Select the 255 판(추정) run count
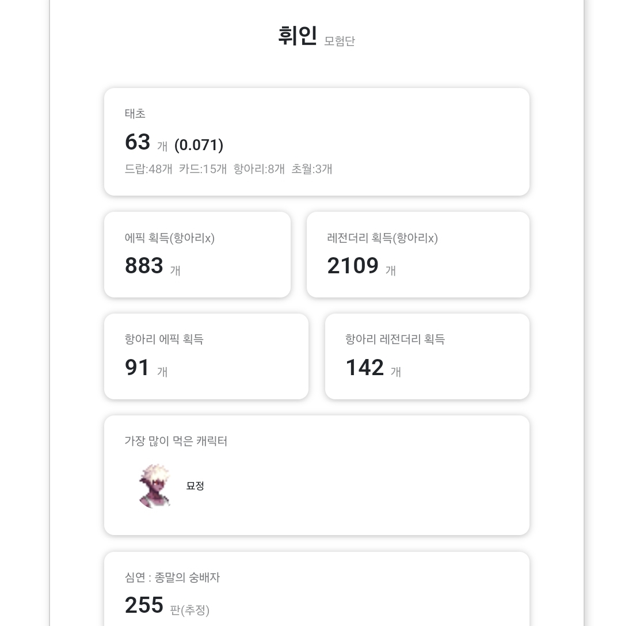 click(x=144, y=605)
